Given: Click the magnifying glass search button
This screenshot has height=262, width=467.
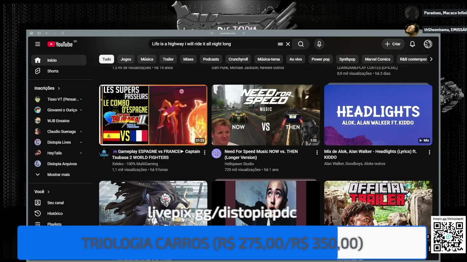Looking at the screenshot, I should coord(301,44).
